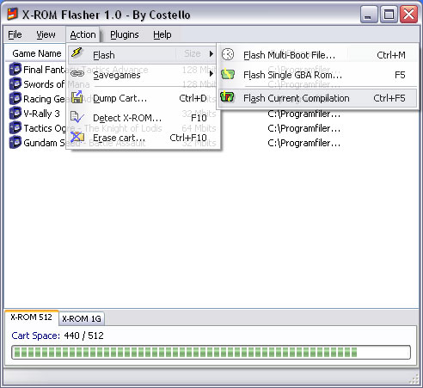
Task: Click the cart space progress bar
Action: tap(211, 352)
